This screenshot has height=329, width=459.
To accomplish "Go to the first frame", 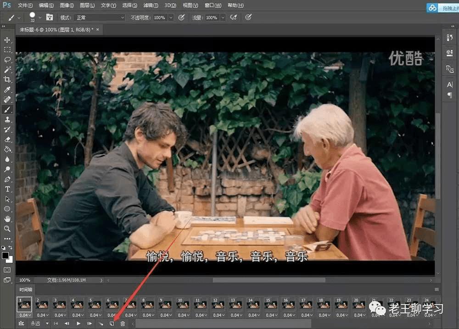I will tap(56, 323).
